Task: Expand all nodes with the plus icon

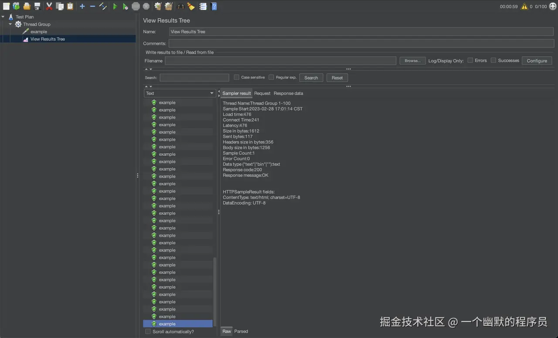Action: pos(82,6)
